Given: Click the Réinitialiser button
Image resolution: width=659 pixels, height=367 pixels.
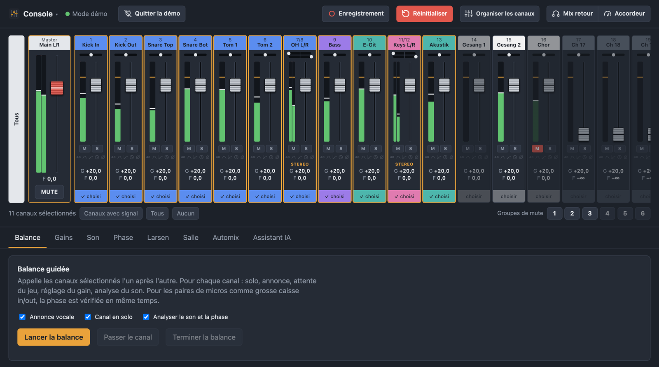Looking at the screenshot, I should [x=425, y=14].
